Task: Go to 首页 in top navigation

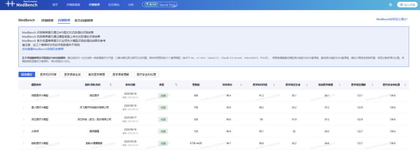Action: 55,5
